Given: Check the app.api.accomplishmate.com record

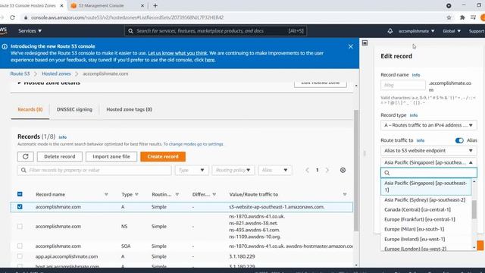Looking at the screenshot, I should [x=20, y=256].
